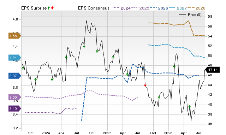Viewport: 226px width, 135px height.
Task: Click the green up arrow in EPS Surprise legend
Action: coord(49,8)
